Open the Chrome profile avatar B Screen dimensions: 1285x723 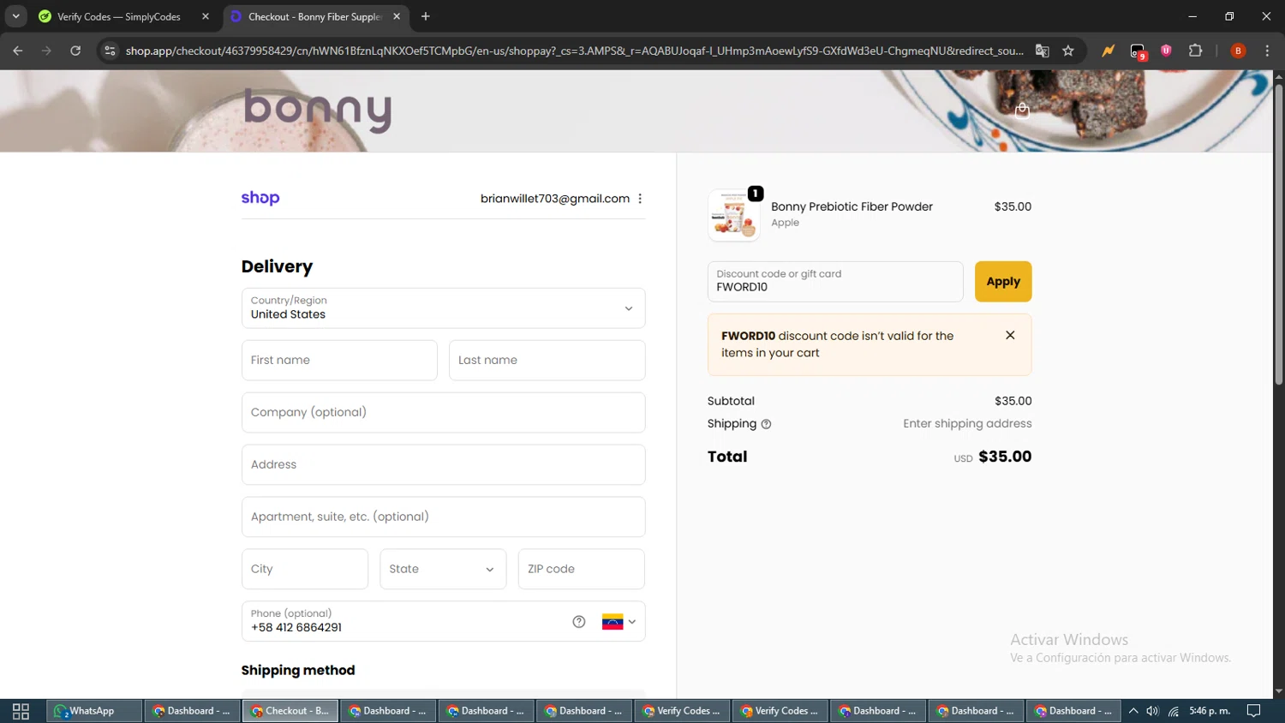pyautogui.click(x=1238, y=51)
